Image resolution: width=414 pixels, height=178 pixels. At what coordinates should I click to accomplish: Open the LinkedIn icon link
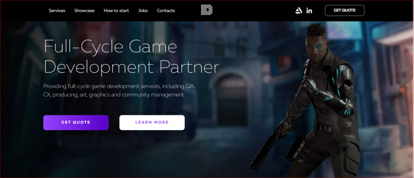click(309, 11)
